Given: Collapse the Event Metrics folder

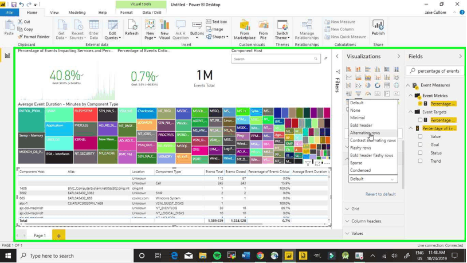Looking at the screenshot, I should [x=411, y=96].
